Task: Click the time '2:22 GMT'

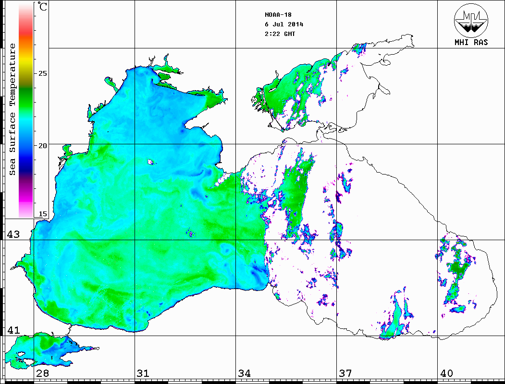Action: tap(280, 34)
